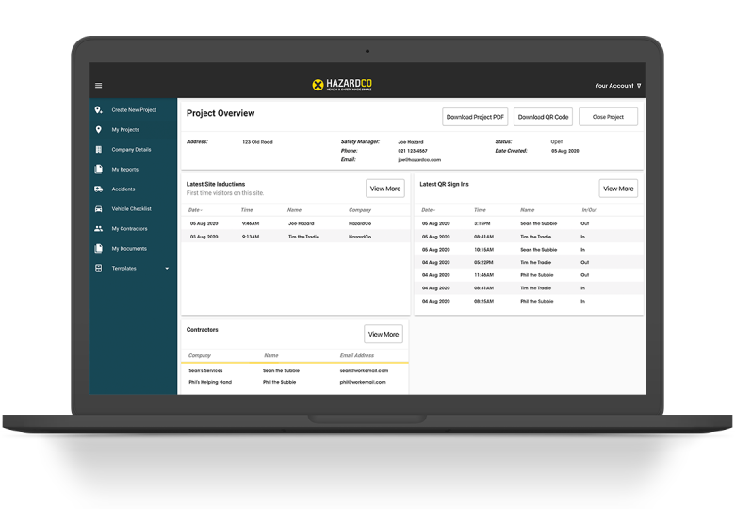Click the Company Details building icon
The width and height of the screenshot is (735, 509).
pyautogui.click(x=99, y=150)
